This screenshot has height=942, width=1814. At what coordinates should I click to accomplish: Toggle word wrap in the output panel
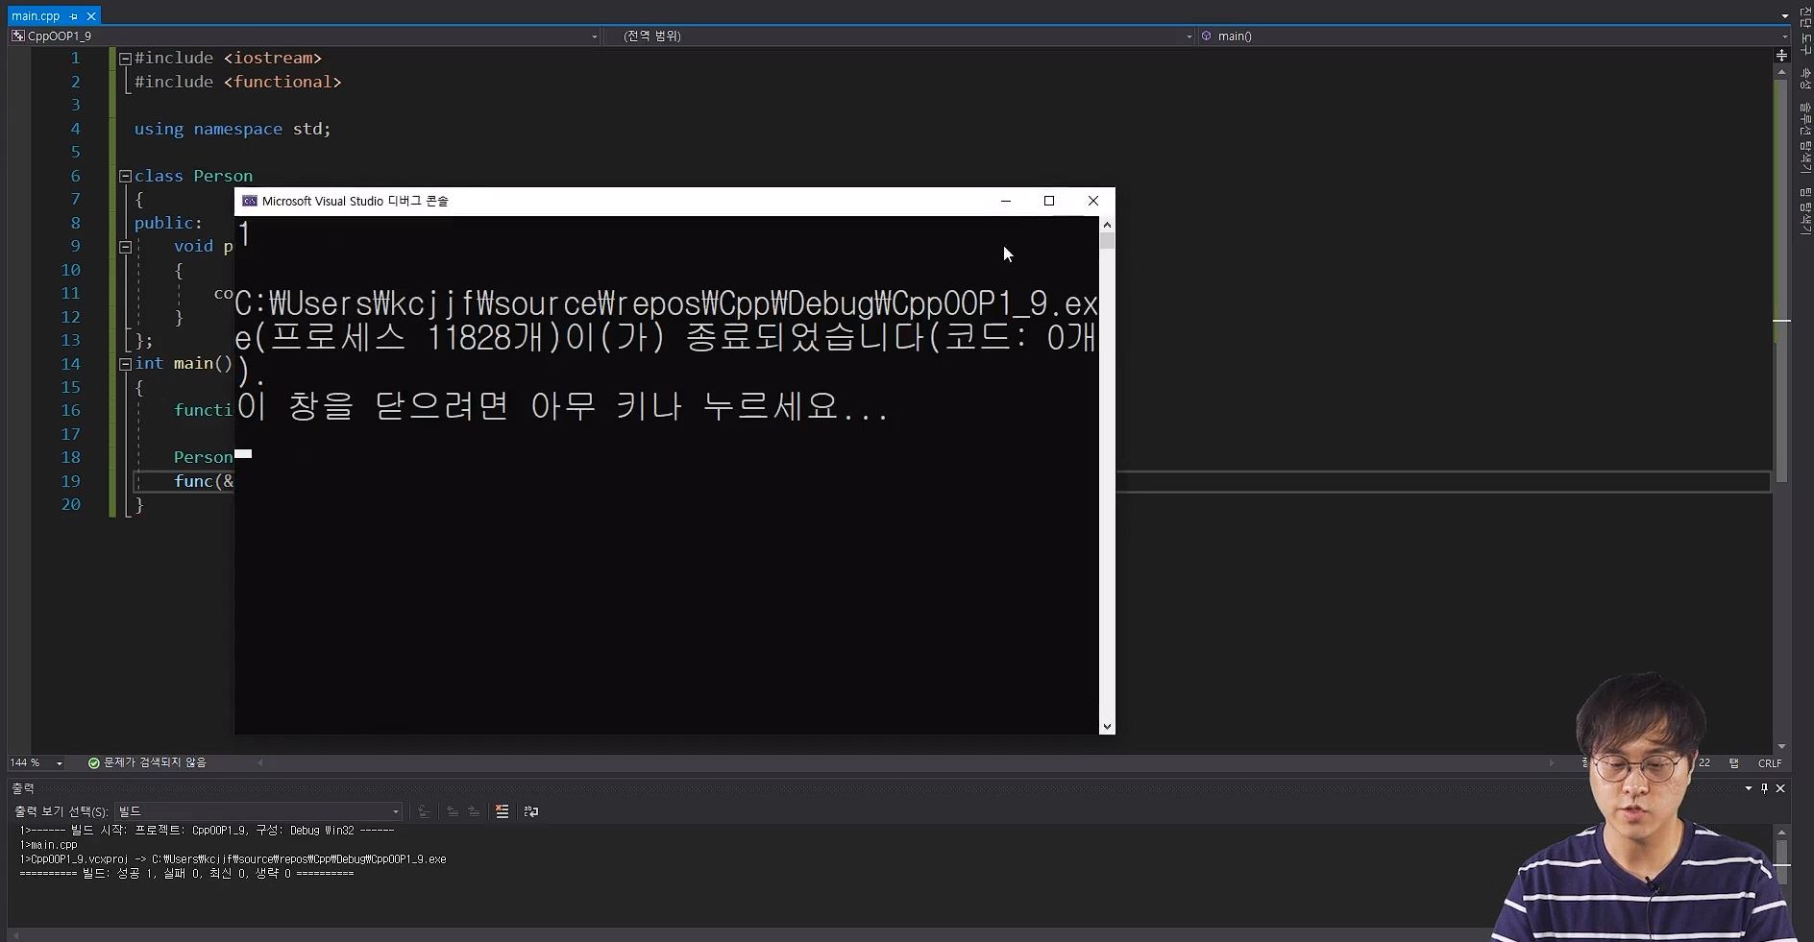click(531, 811)
